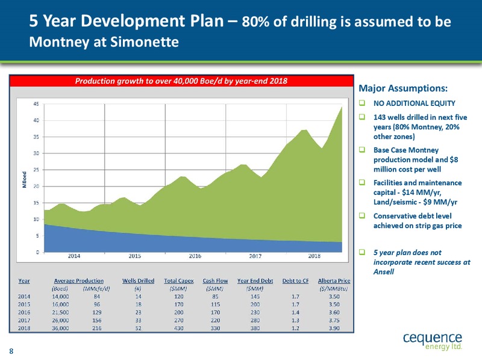The height and width of the screenshot is (361, 482).
Task: Click the 'Conservative debt level' bullet text
Action: tap(412, 216)
